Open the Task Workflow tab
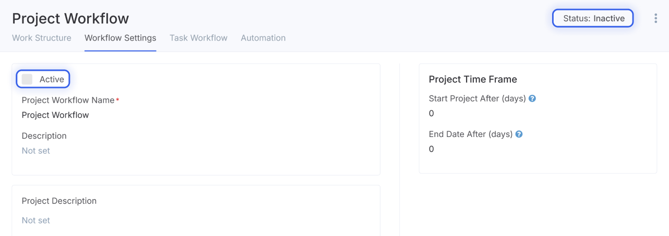The height and width of the screenshot is (236, 669). pos(198,38)
